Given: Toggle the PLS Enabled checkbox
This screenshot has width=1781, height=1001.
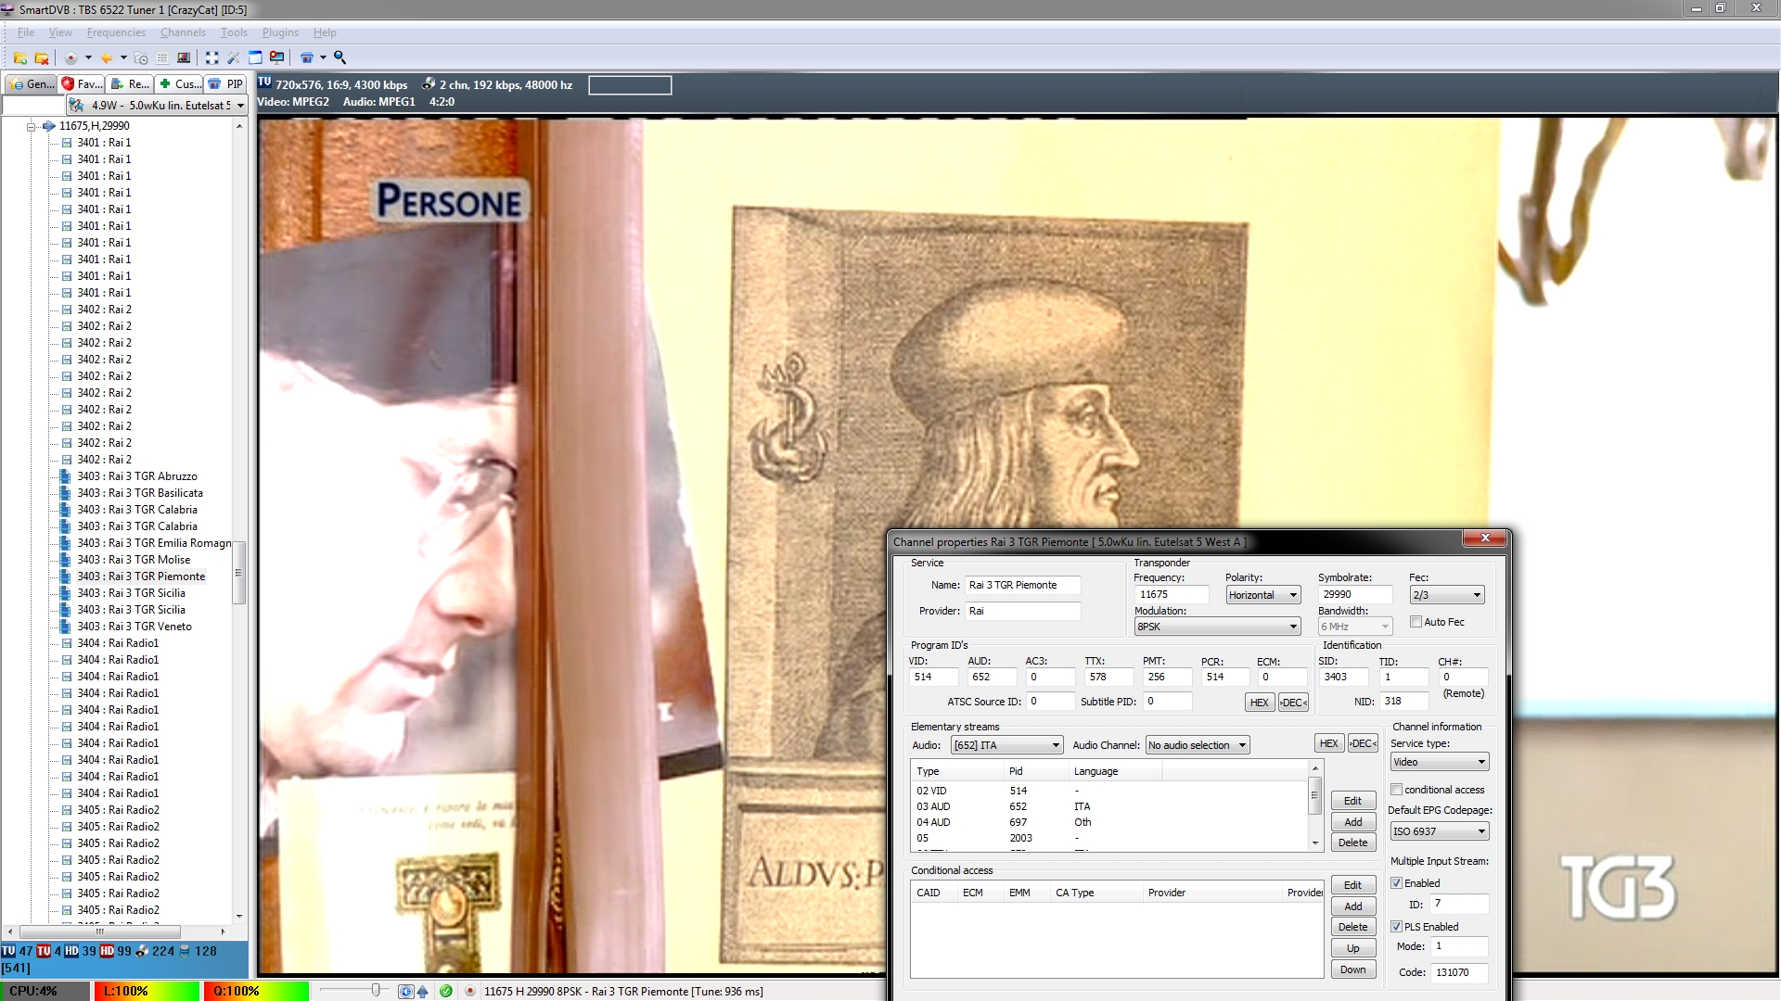Looking at the screenshot, I should point(1396,927).
